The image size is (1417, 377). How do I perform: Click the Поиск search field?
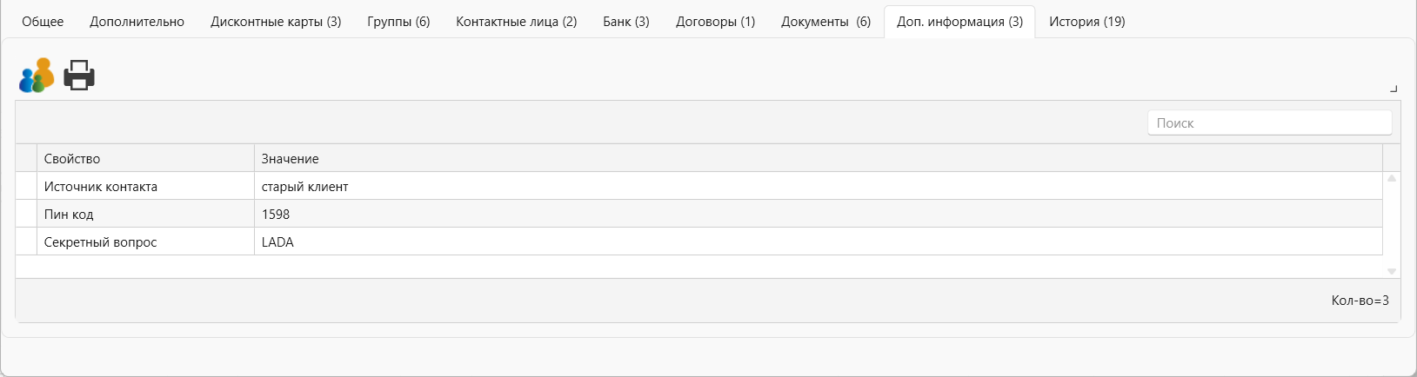1269,123
